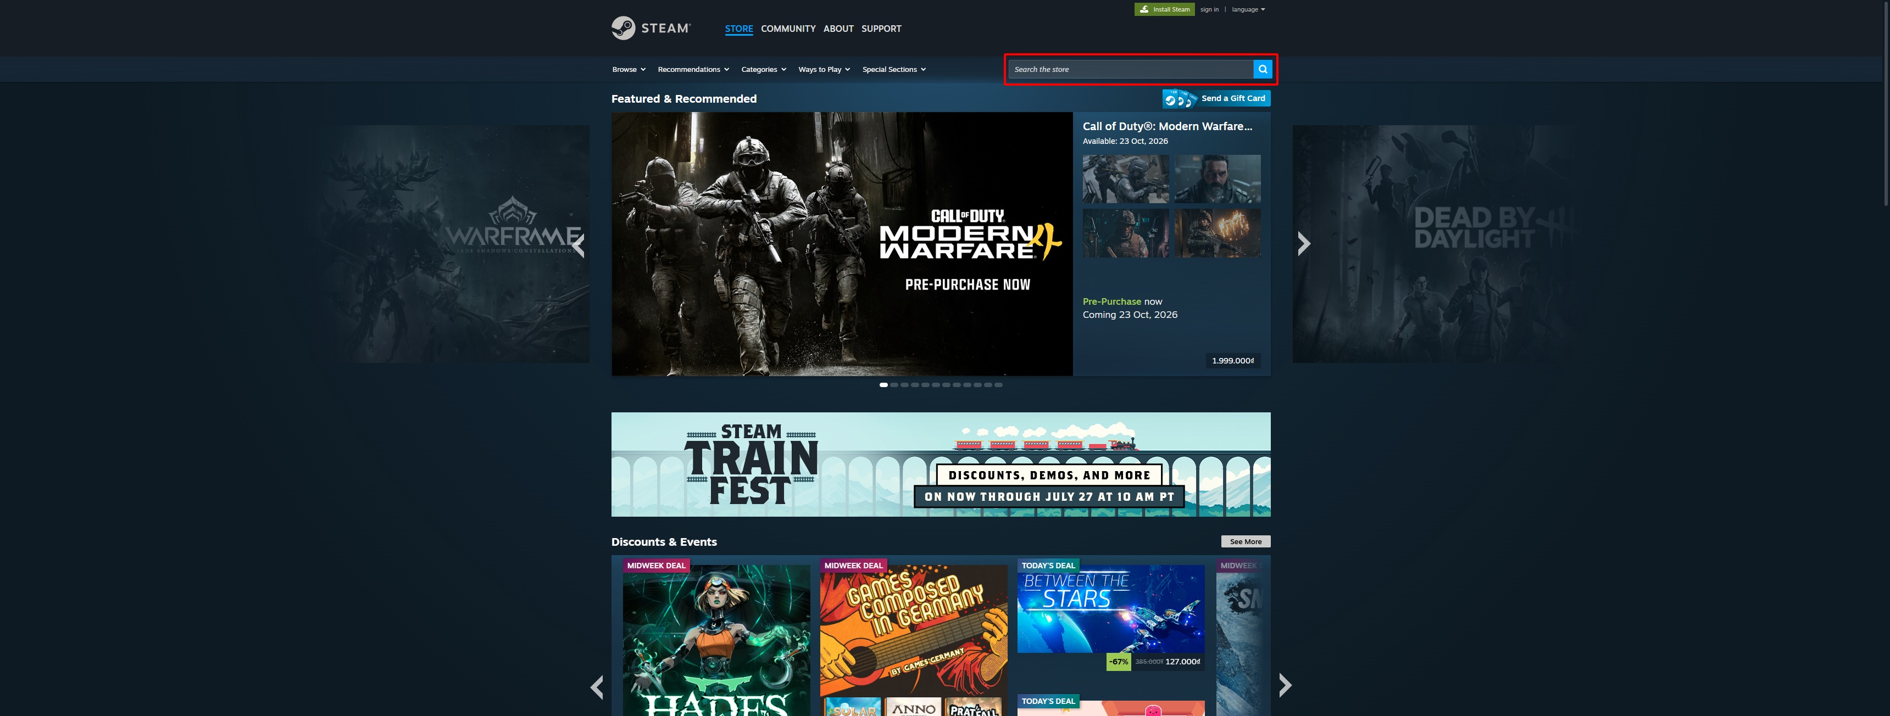Show previous Discounts & Events arrow
The width and height of the screenshot is (1890, 716).
coord(597,687)
